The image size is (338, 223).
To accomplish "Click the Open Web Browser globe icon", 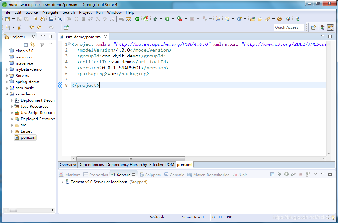I will [288, 19].
